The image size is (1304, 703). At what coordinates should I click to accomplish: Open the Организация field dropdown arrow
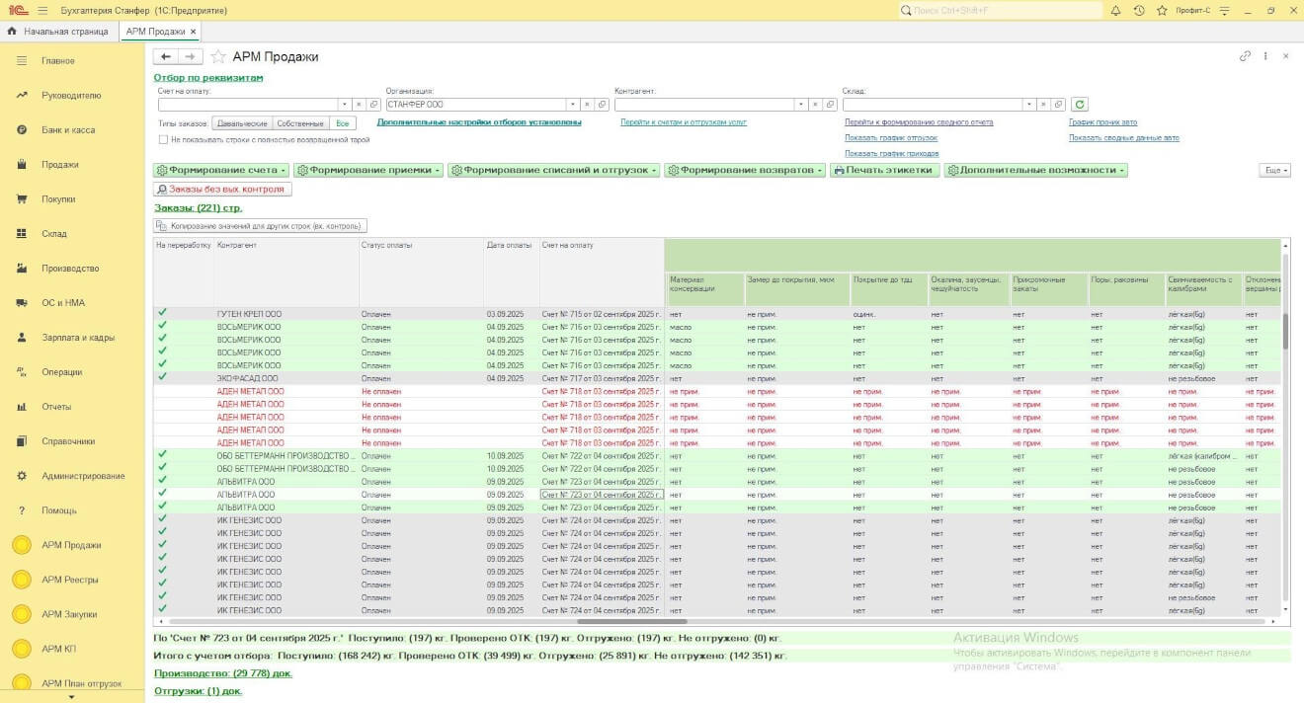[x=572, y=105]
